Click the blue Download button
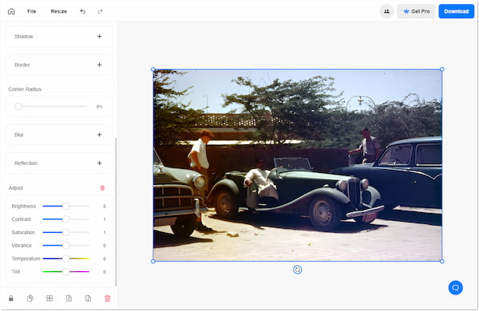The image size is (479, 311). [x=457, y=11]
